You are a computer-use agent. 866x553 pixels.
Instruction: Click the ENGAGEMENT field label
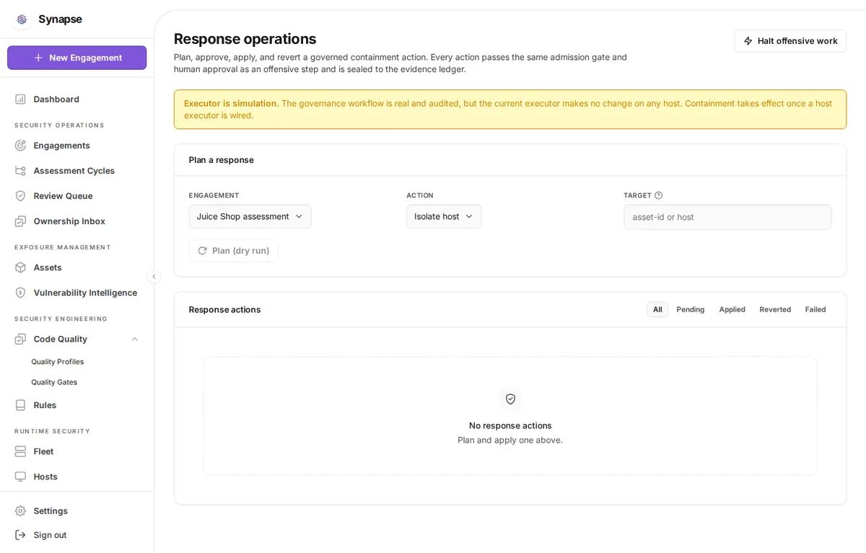point(214,195)
